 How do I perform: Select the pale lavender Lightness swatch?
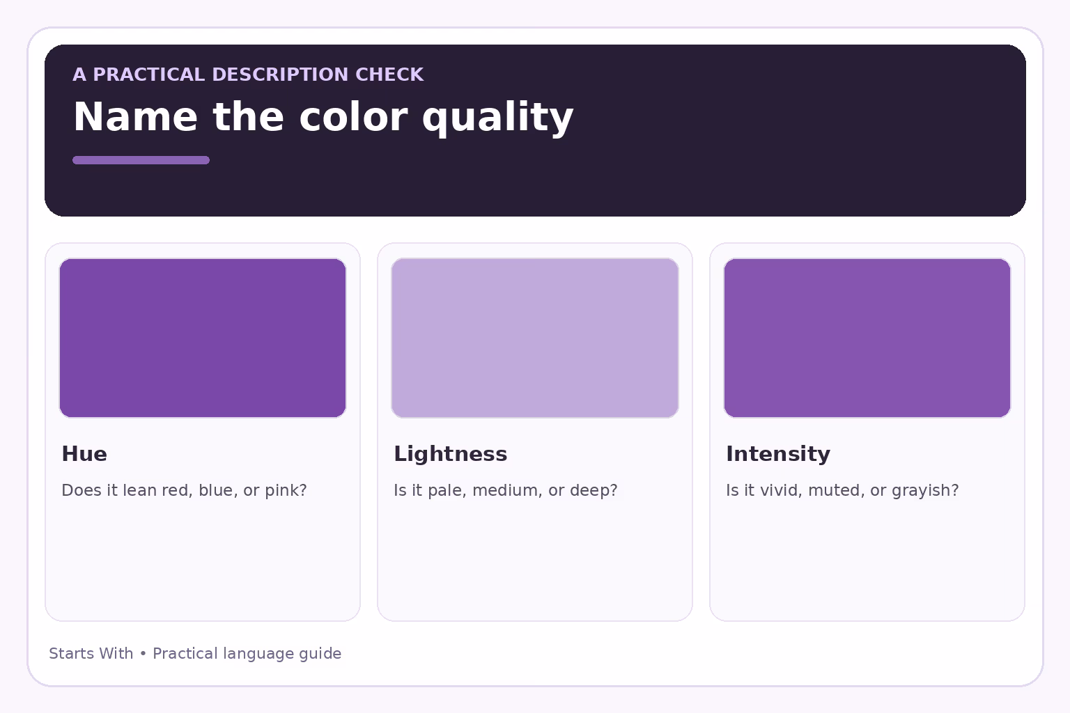535,338
